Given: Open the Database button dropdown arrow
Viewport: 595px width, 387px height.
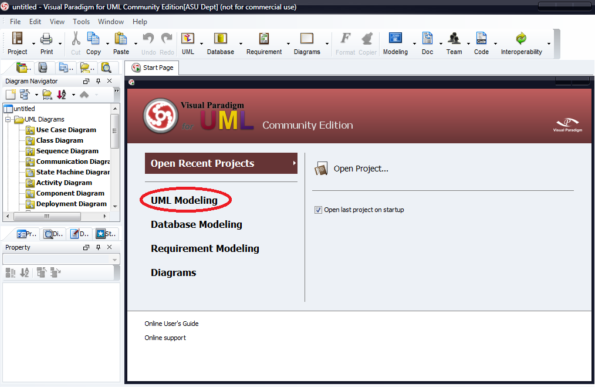Looking at the screenshot, I should point(241,43).
